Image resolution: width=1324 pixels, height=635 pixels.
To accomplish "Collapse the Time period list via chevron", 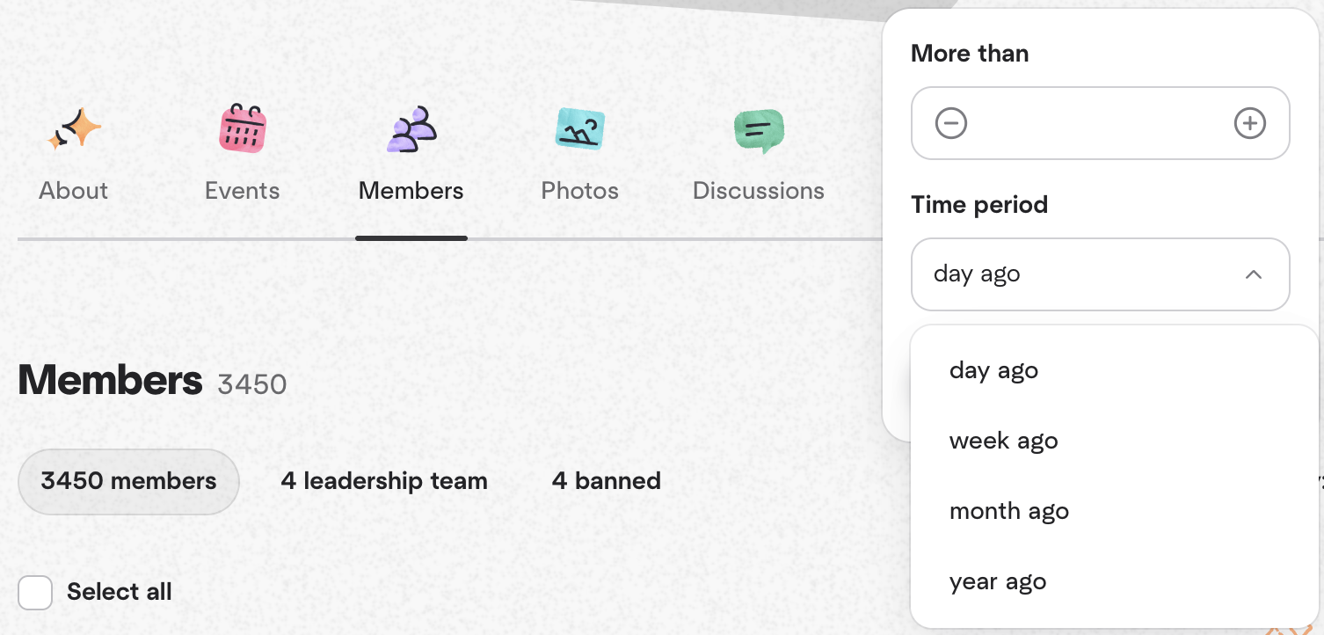I will [x=1254, y=274].
